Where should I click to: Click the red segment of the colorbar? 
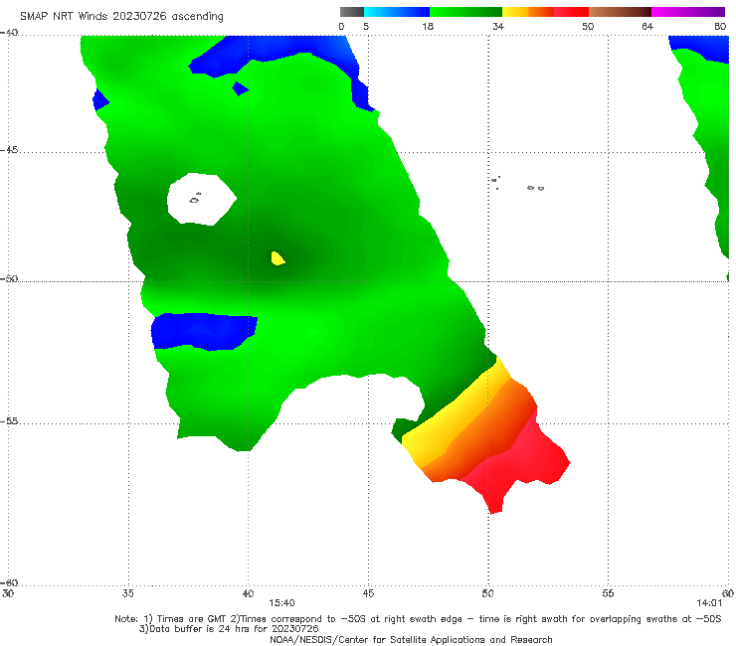coord(571,12)
